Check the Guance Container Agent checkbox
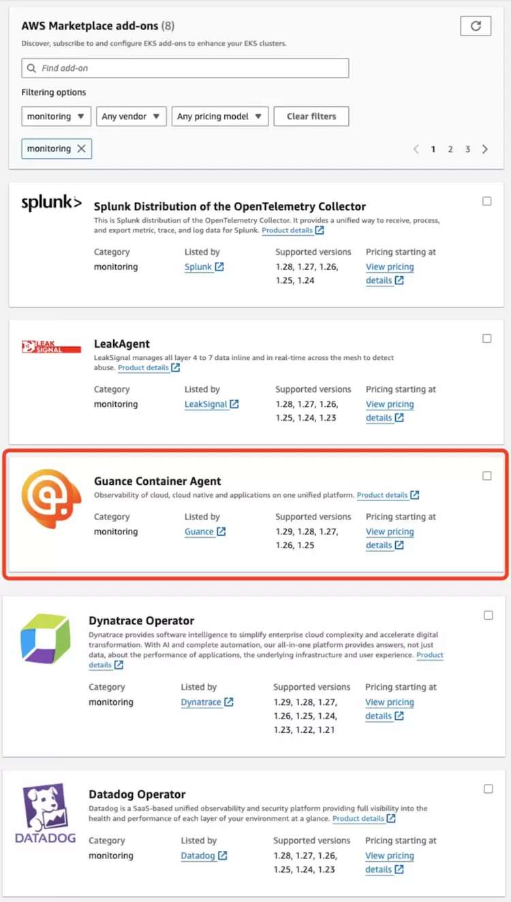 (x=487, y=476)
